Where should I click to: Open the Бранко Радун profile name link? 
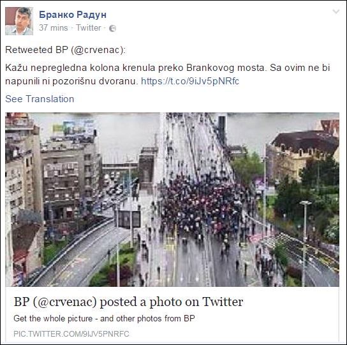click(73, 15)
